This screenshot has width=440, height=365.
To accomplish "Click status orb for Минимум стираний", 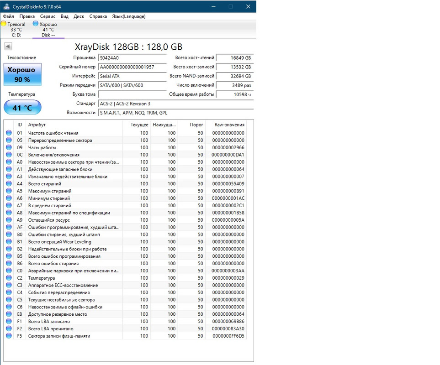I will pos(9,198).
